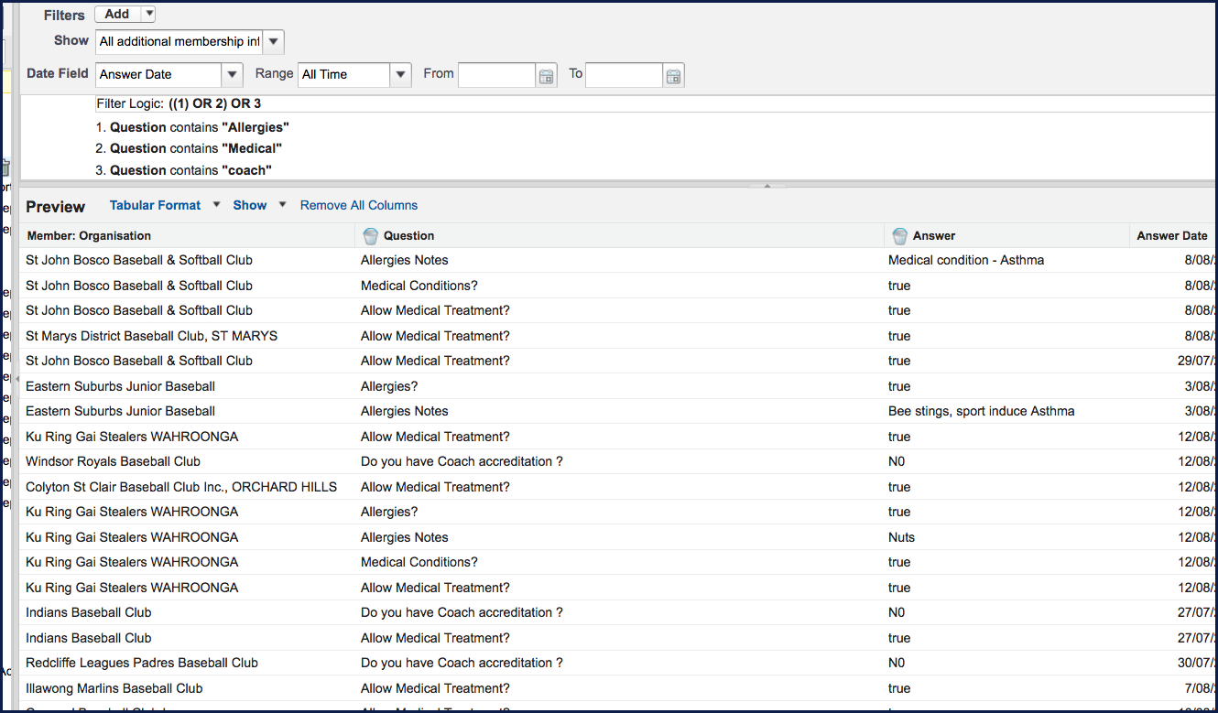This screenshot has width=1218, height=713.
Task: Click into the From date field
Action: coord(496,75)
